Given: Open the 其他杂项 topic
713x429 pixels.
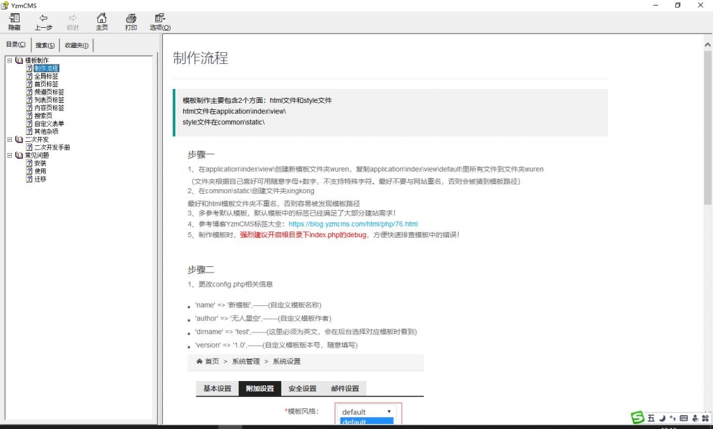Looking at the screenshot, I should (47, 131).
